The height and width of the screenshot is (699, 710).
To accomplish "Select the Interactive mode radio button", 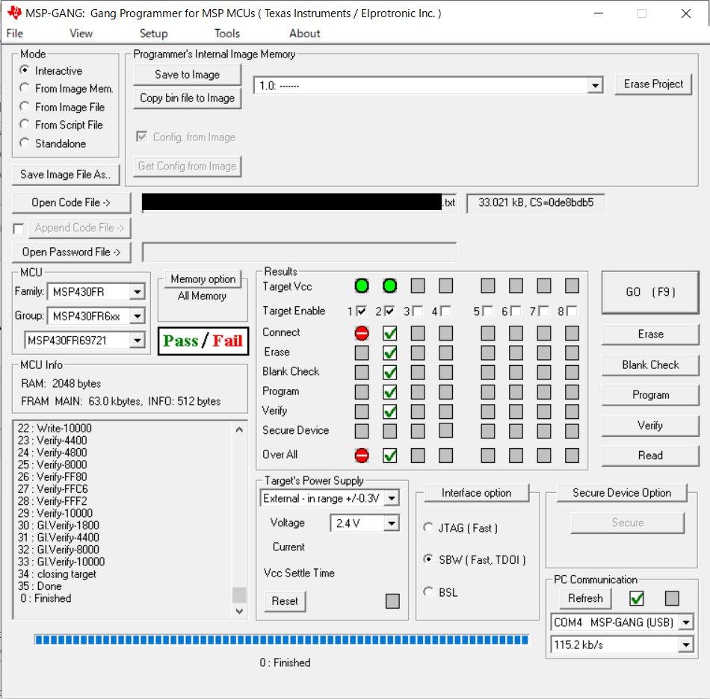I will pos(25,70).
